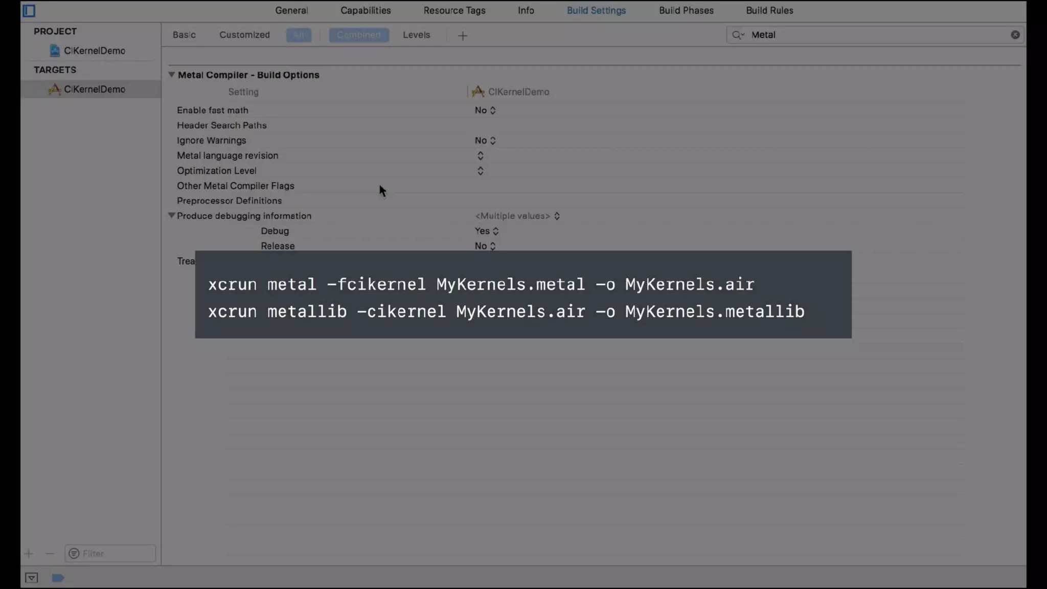The height and width of the screenshot is (589, 1047).
Task: Open Optimization Level value dropdown
Action: (480, 171)
